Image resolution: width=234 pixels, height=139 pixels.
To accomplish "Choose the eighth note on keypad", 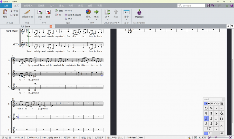I will (216, 124).
